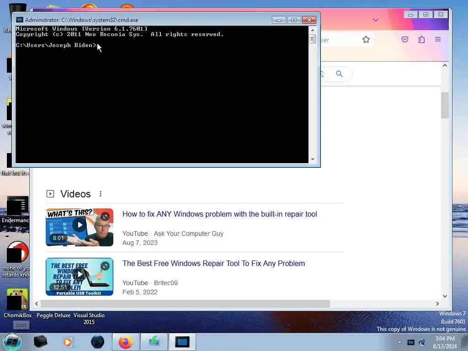
Task: Click the dark globe taskbar icon
Action: 98,342
